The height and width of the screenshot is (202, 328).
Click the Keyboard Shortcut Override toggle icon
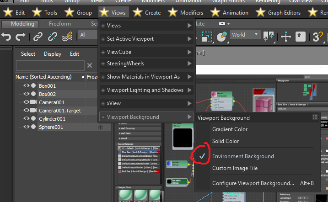(x=301, y=37)
